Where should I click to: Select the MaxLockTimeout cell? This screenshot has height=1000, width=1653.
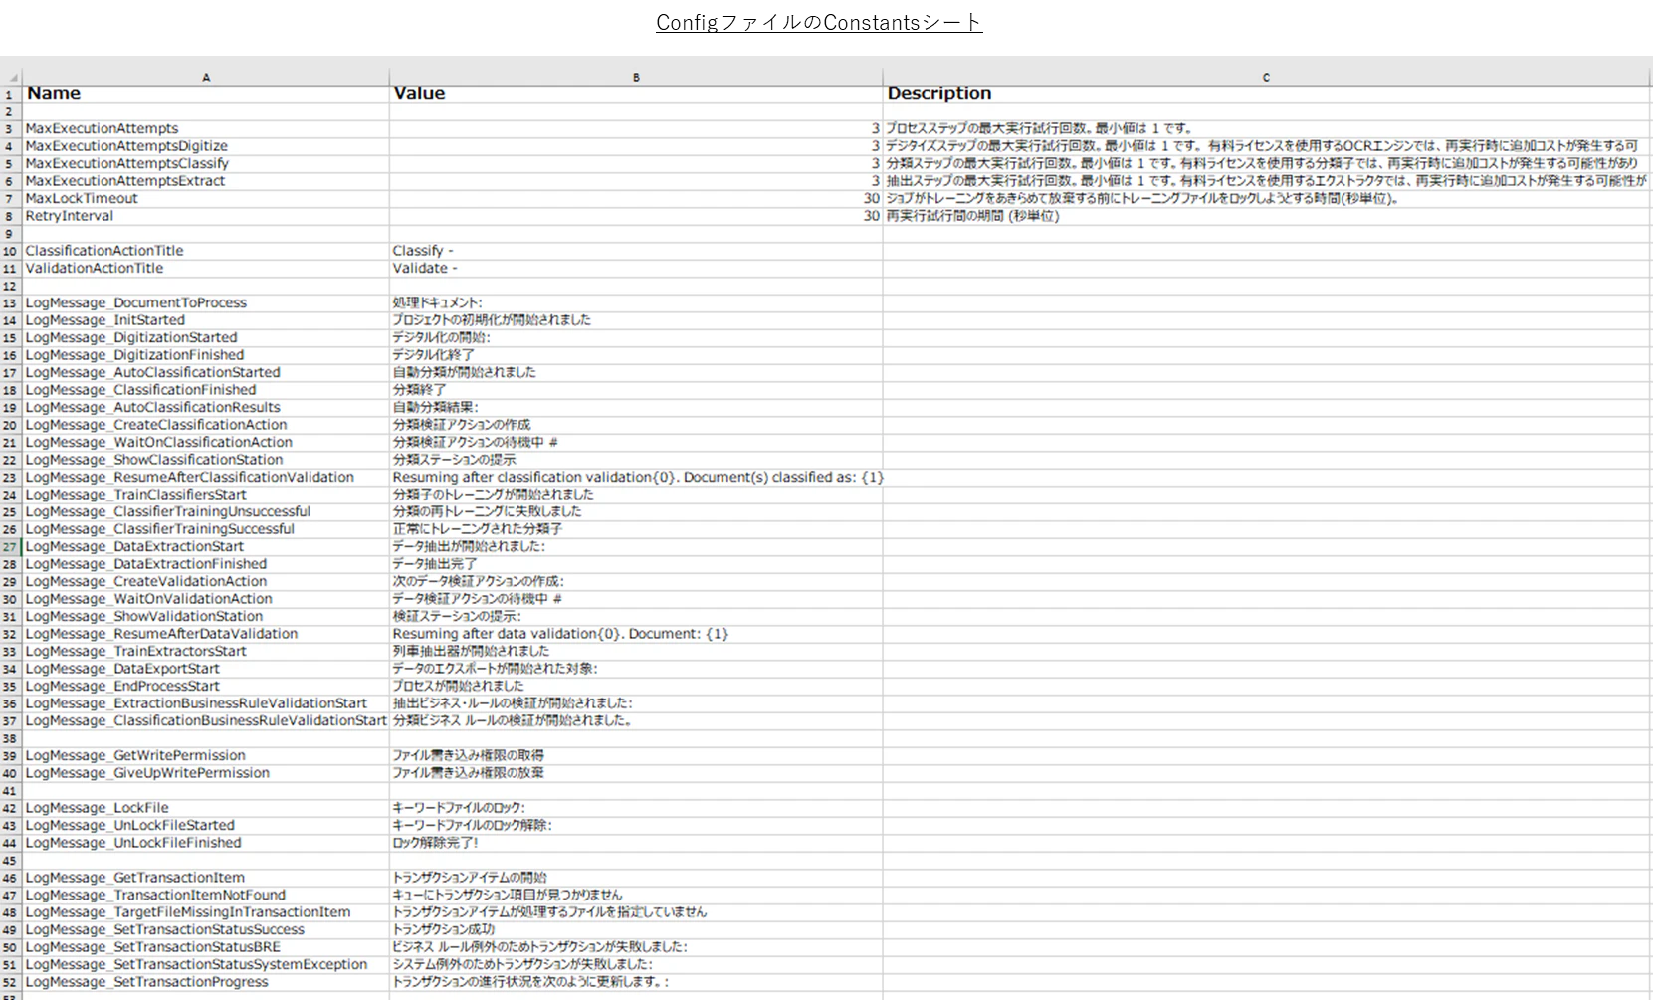pyautogui.click(x=206, y=199)
